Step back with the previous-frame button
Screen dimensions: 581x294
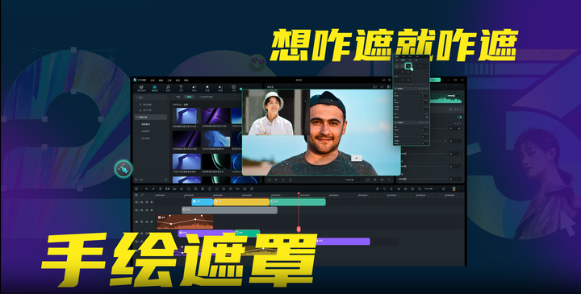pyautogui.click(x=270, y=180)
